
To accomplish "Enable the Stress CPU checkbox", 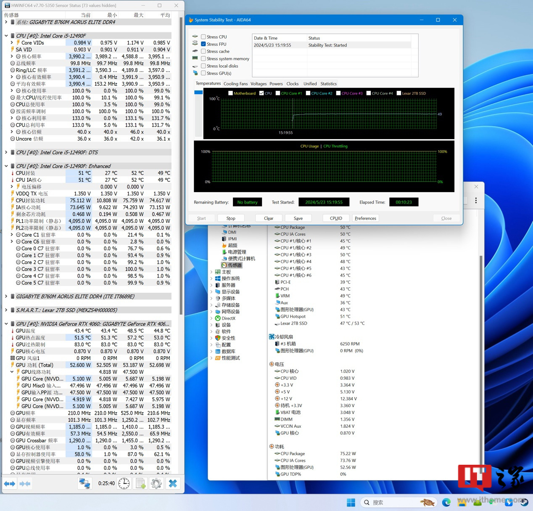I will click(x=203, y=37).
